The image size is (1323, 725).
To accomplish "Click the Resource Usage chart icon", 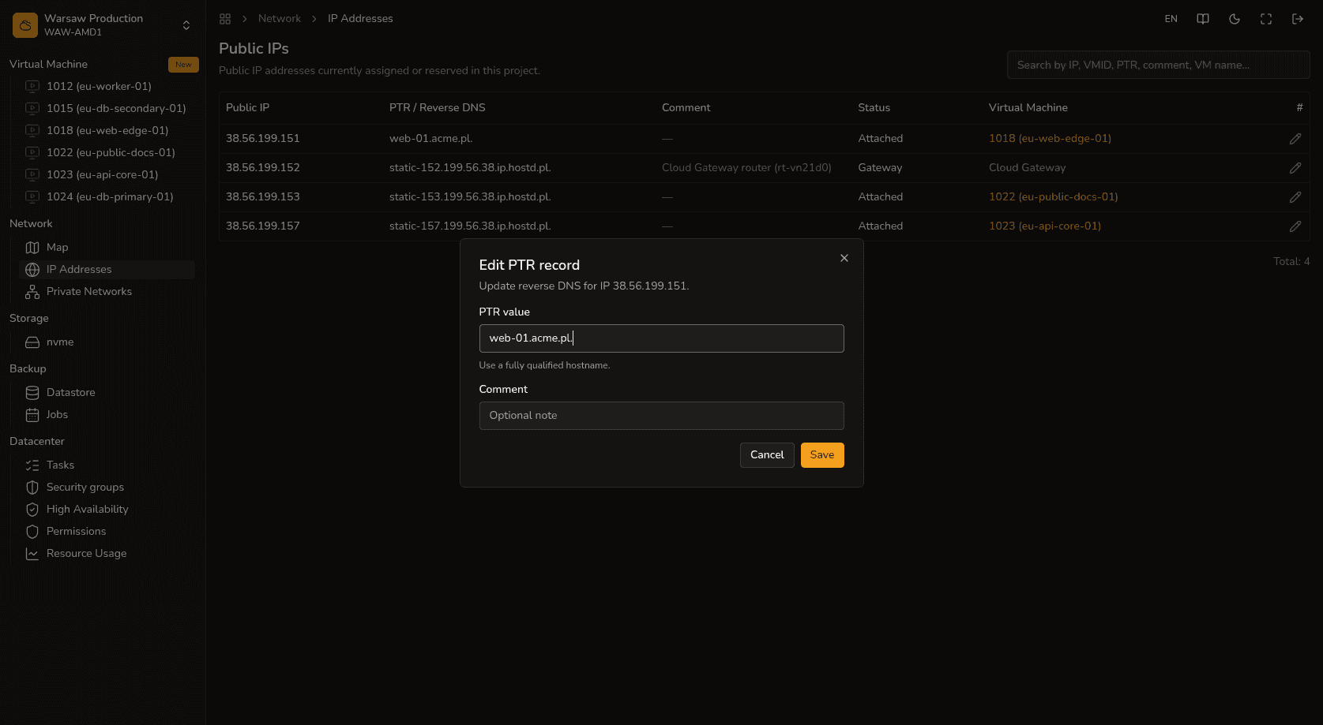I will [32, 554].
